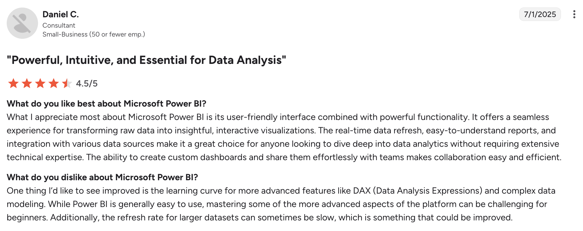
Task: Click the second rating star
Action: (27, 83)
